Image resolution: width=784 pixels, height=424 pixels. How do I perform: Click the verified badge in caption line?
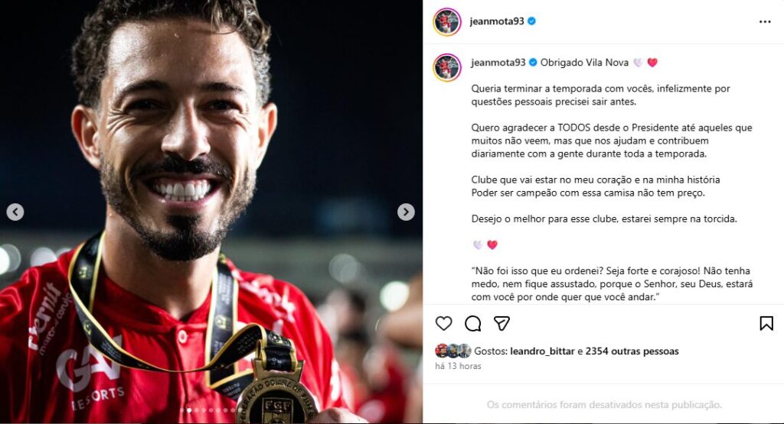pyautogui.click(x=533, y=63)
